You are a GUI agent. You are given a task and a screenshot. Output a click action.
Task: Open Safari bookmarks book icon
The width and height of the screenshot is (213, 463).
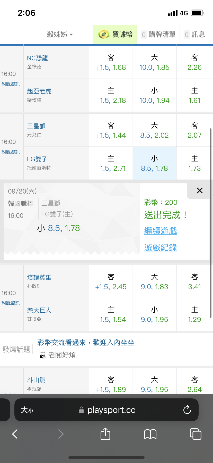pyautogui.click(x=150, y=434)
